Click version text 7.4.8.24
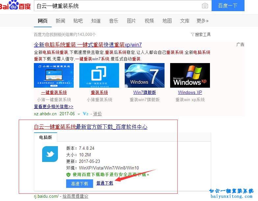This screenshot has height=201, width=258. pos(87,148)
